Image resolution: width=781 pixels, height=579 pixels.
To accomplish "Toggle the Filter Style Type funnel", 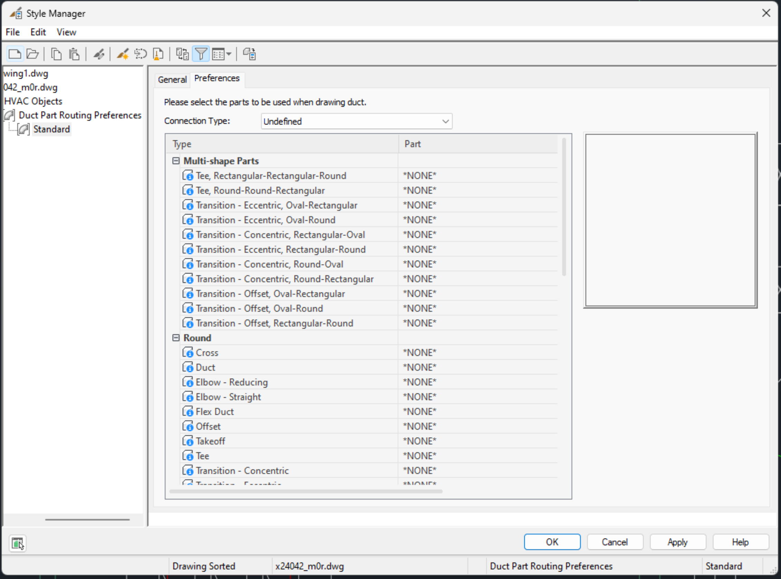I will (x=201, y=54).
